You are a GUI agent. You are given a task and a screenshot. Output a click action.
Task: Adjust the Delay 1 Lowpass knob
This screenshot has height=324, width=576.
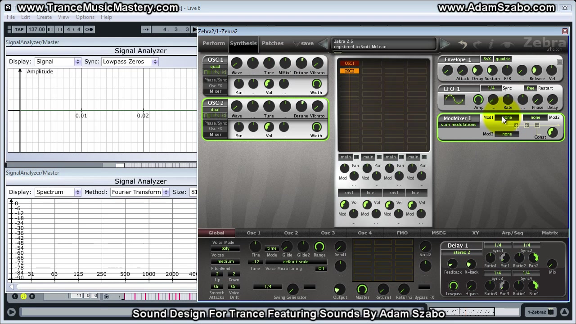454,286
